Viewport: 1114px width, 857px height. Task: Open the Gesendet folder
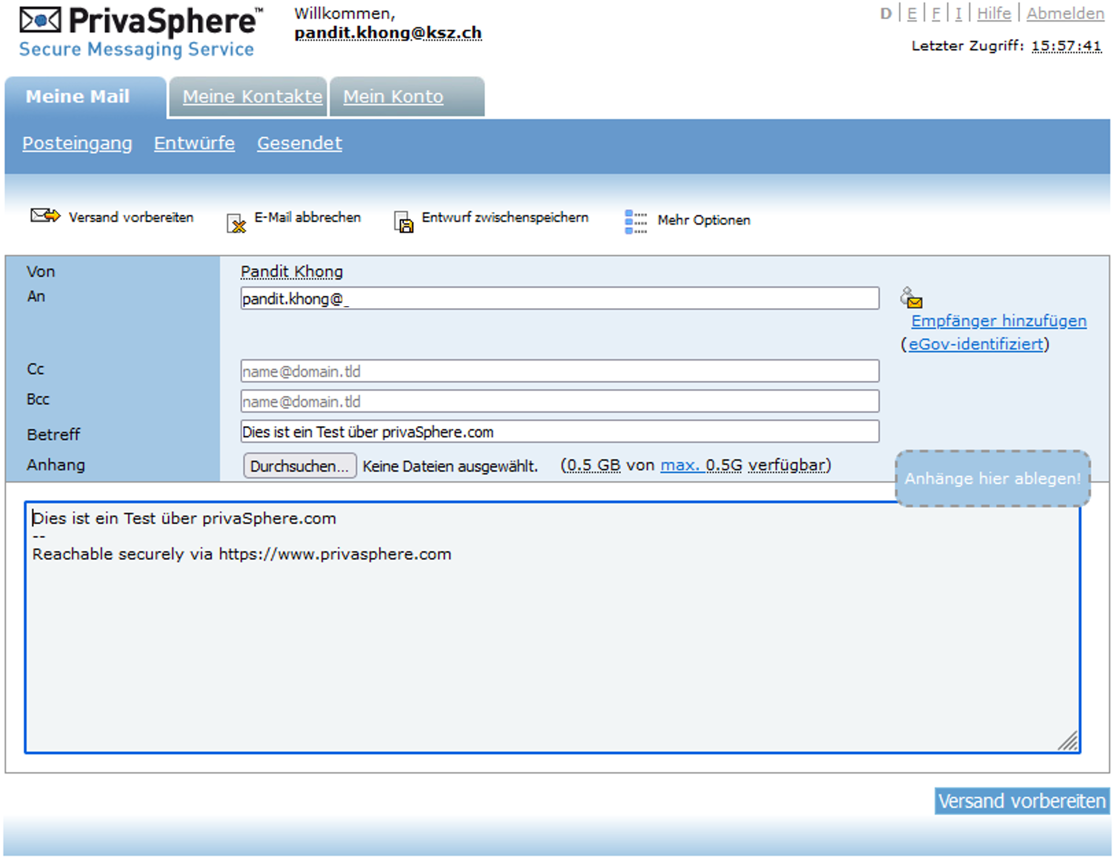tap(299, 143)
